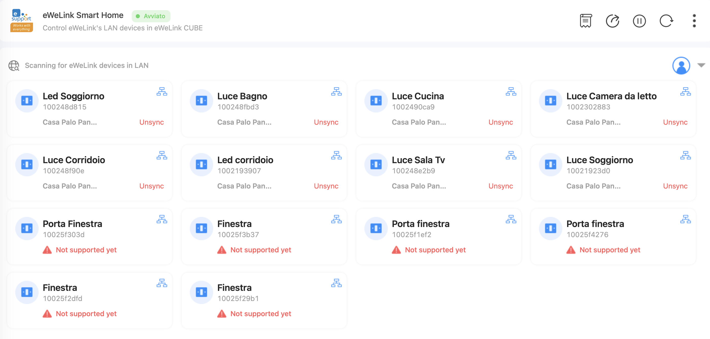Click the Avviato status badge
Screen dimensions: 710x339
(151, 16)
